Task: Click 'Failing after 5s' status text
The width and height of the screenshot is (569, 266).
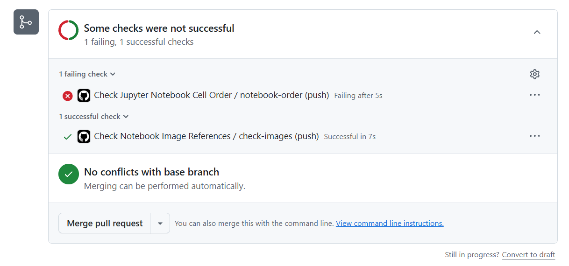Action: [358, 96]
